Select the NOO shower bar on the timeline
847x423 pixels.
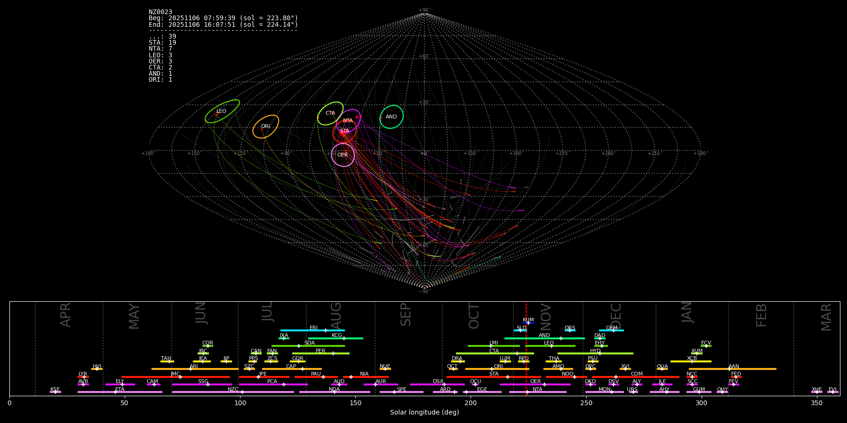pyautogui.click(x=567, y=376)
